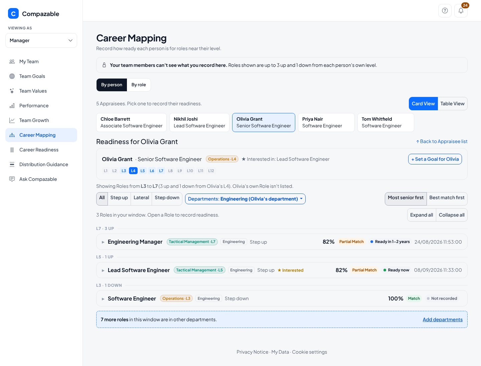This screenshot has height=366, width=481.
Task: Select the Tom Whitfield appraisee card
Action: pos(385,123)
